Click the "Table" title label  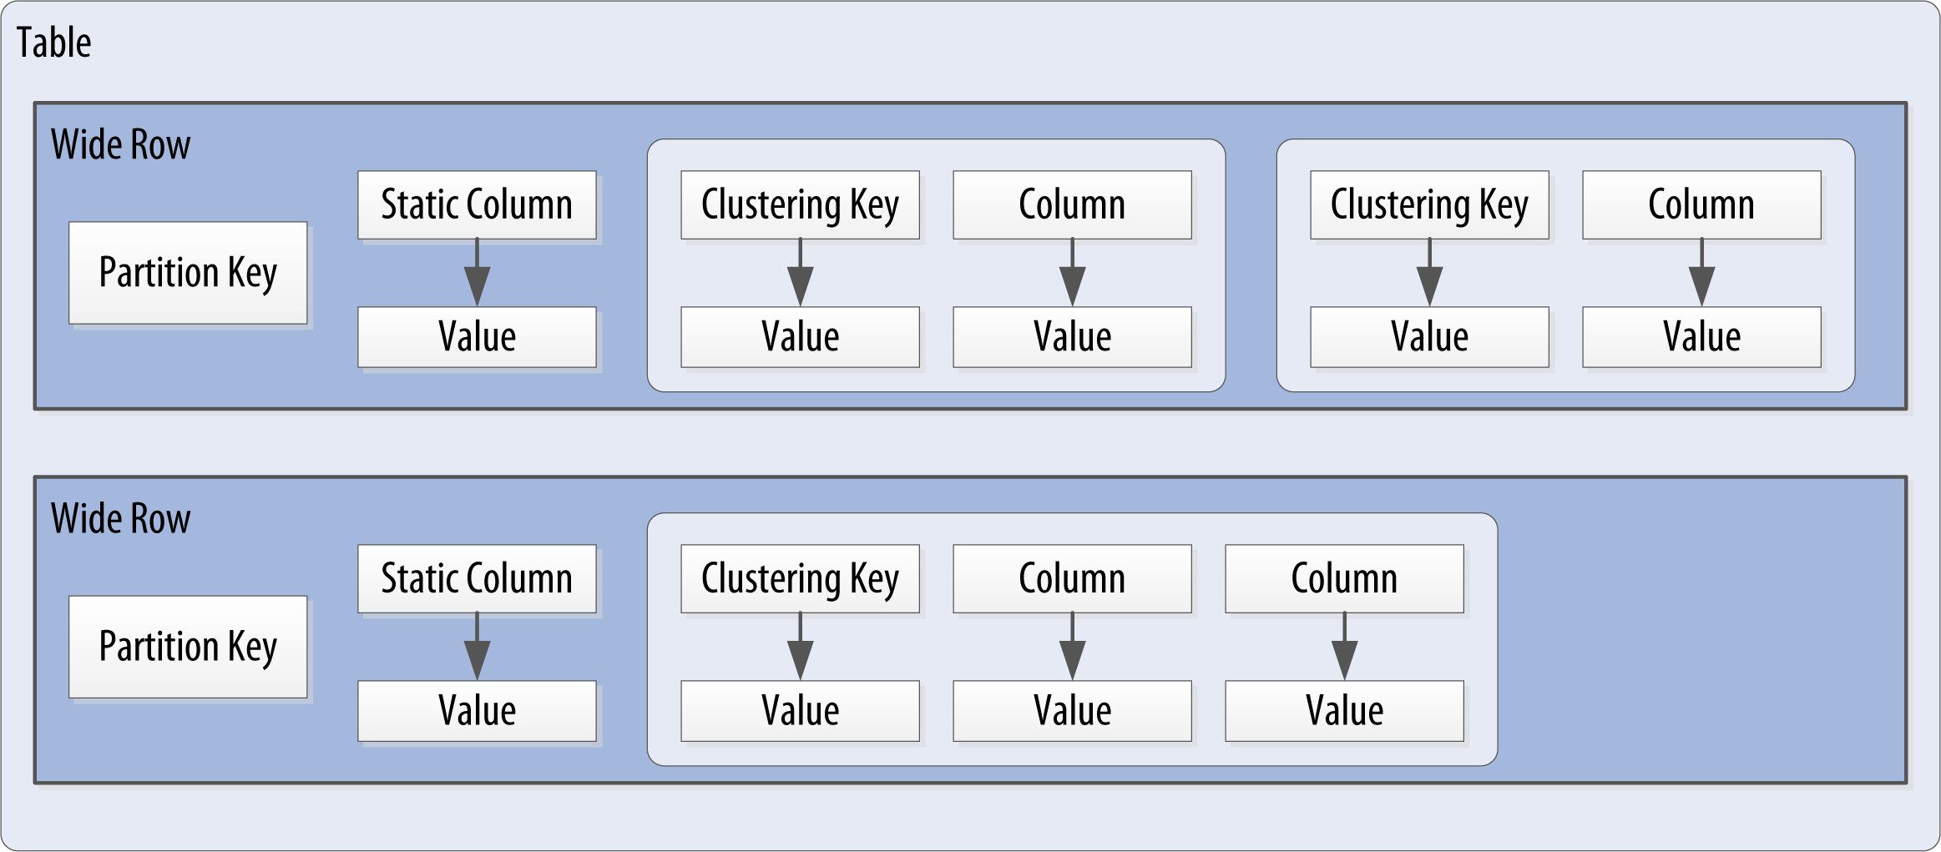click(53, 43)
